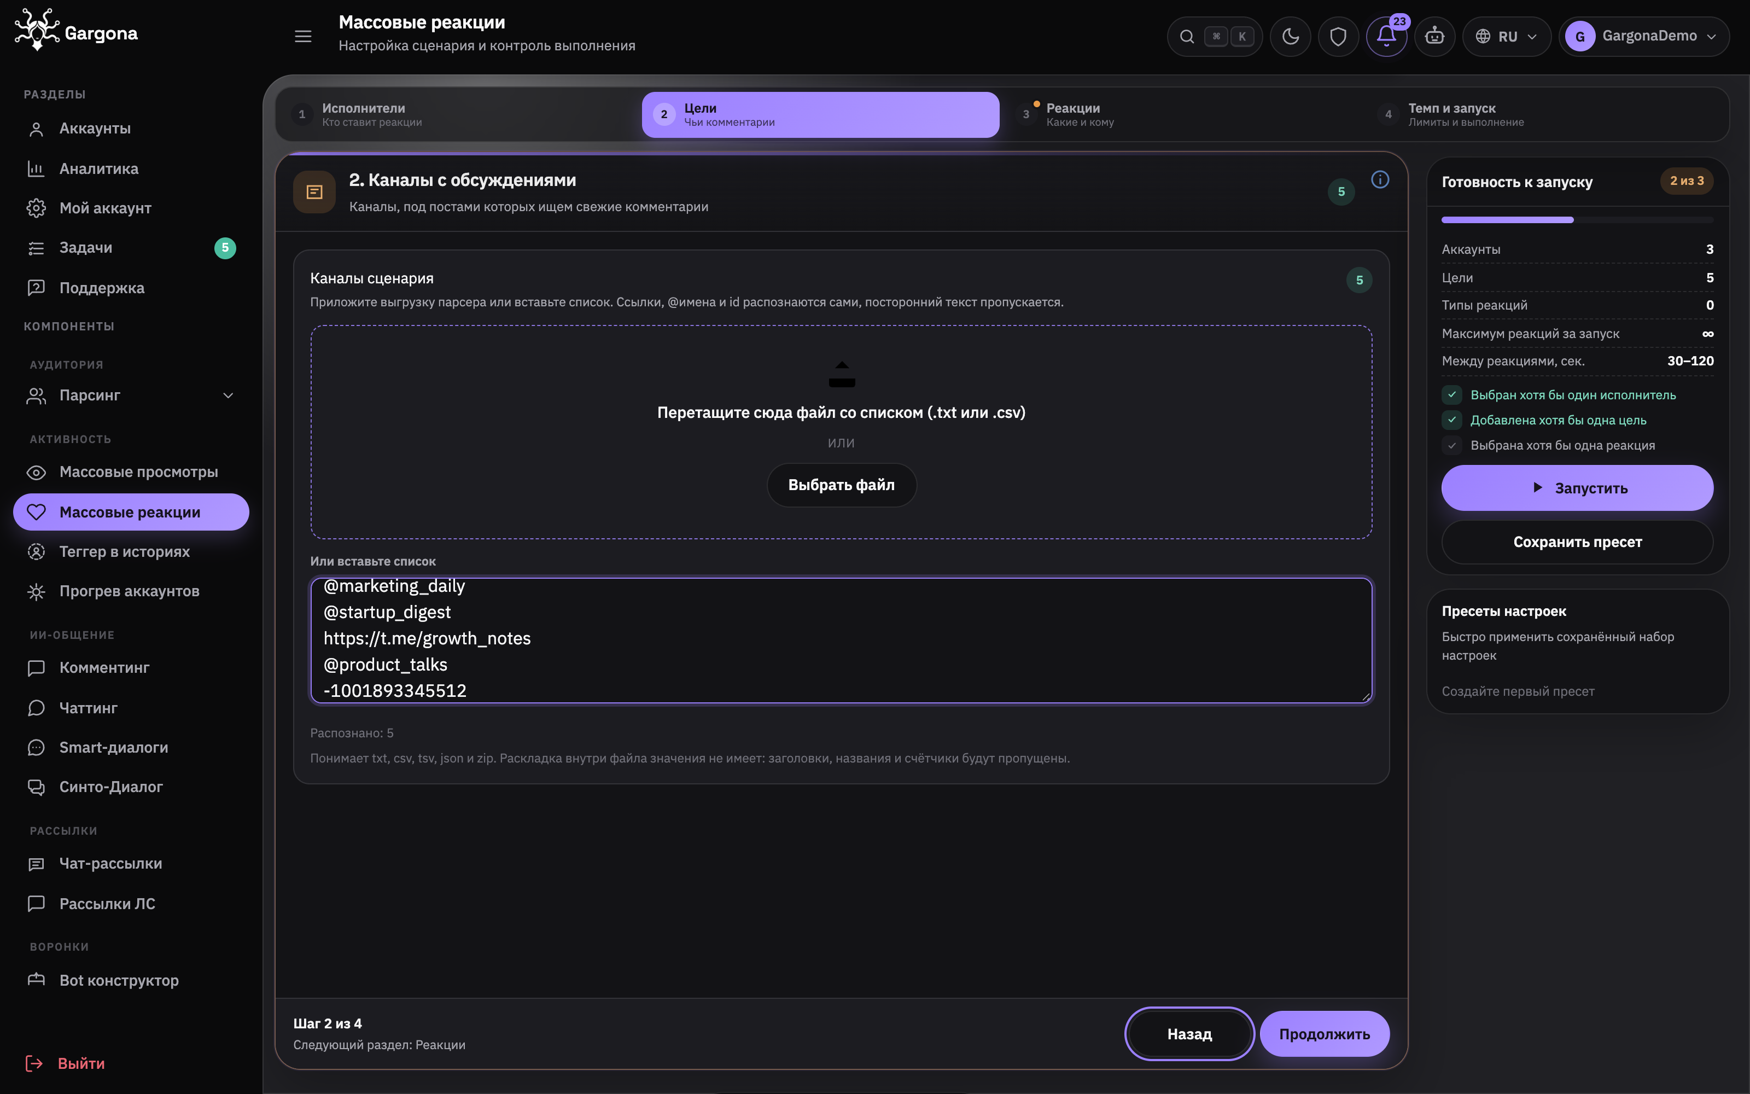Open the GargonaDemo account menu

[x=1644, y=36]
